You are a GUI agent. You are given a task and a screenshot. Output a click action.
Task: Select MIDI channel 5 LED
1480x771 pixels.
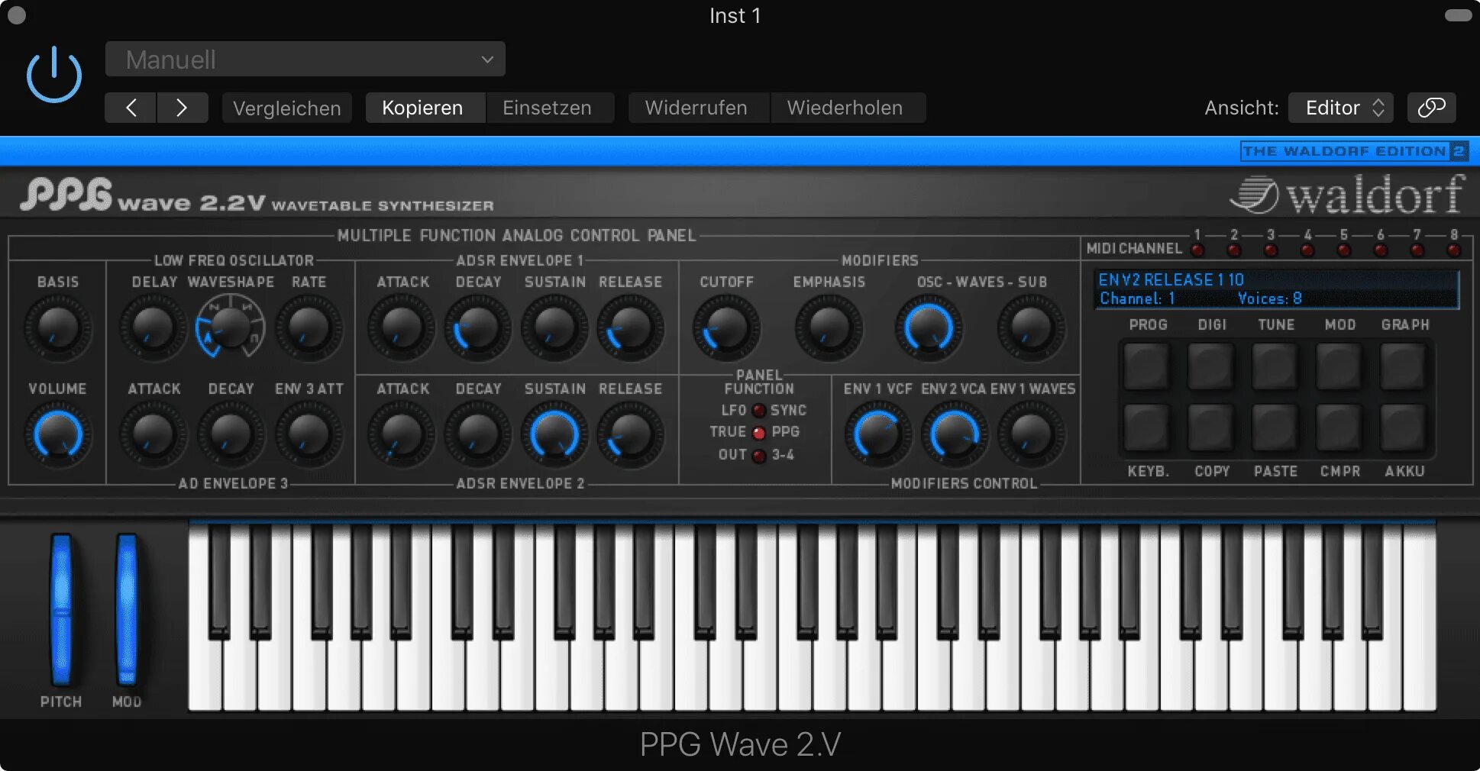(1344, 250)
